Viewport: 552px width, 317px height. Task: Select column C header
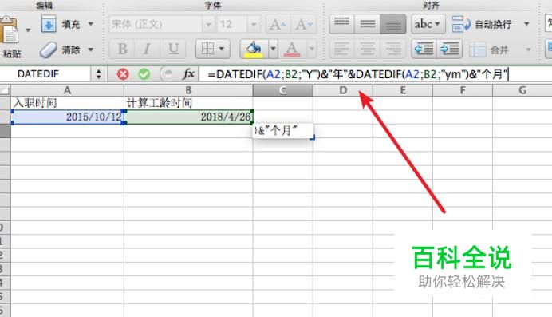click(x=283, y=90)
